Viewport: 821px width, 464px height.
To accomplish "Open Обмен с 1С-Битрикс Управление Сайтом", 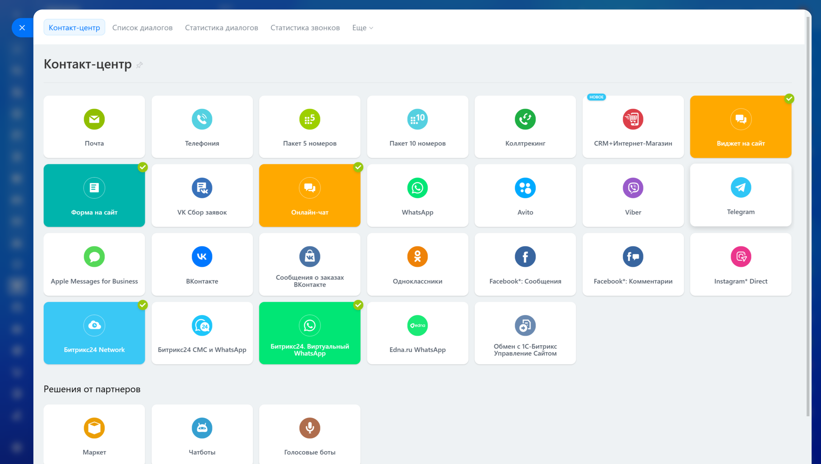I will (x=525, y=333).
